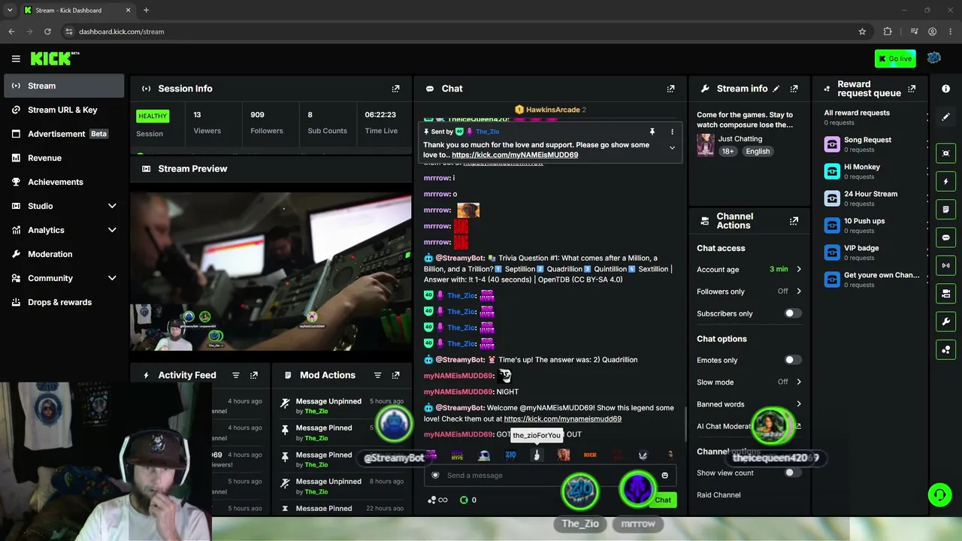
Task: Open Achievements in the sidebar
Action: point(64,182)
